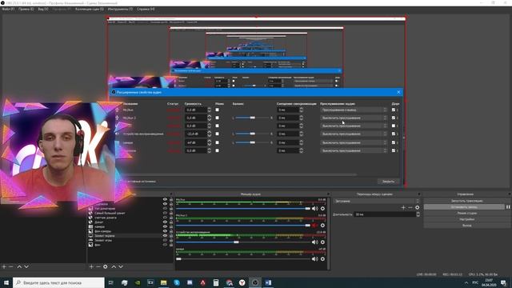Enable Mono checkbox for Устройство воспроизведения row
Screen dimensions: 512x288
tap(217, 134)
